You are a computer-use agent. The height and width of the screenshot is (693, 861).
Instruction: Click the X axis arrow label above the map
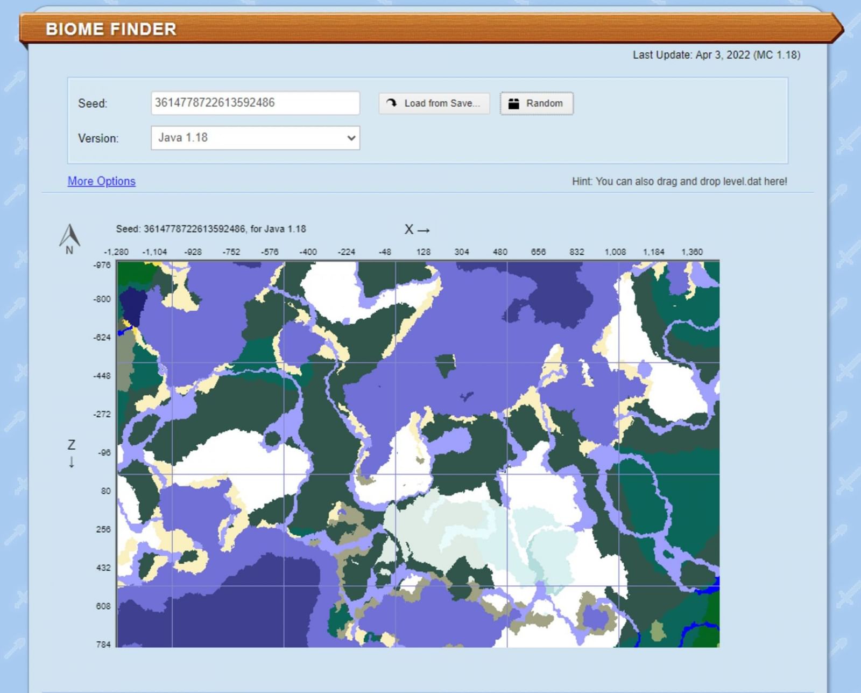point(418,229)
